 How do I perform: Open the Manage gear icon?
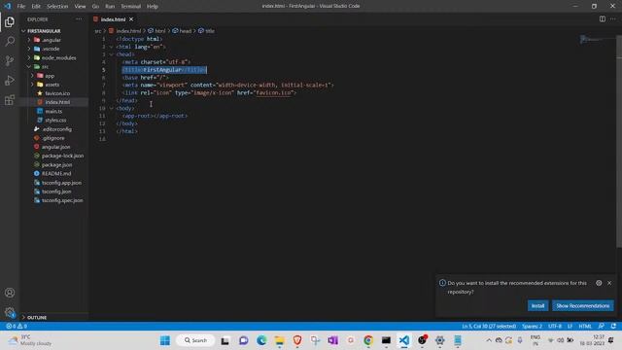[x=10, y=312]
